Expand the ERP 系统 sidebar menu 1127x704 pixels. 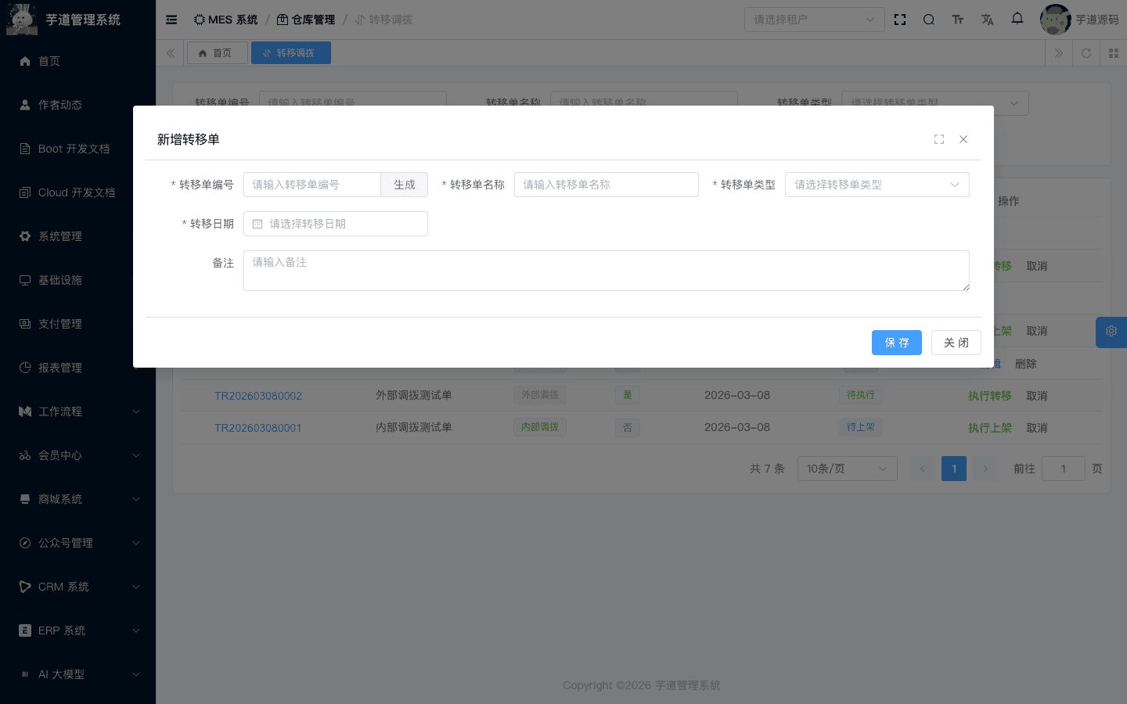[x=77, y=630]
